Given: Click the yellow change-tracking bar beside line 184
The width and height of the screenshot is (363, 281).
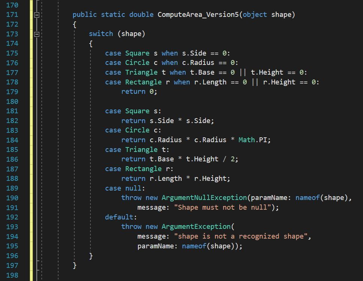Looking at the screenshot, I should click(x=31, y=140).
